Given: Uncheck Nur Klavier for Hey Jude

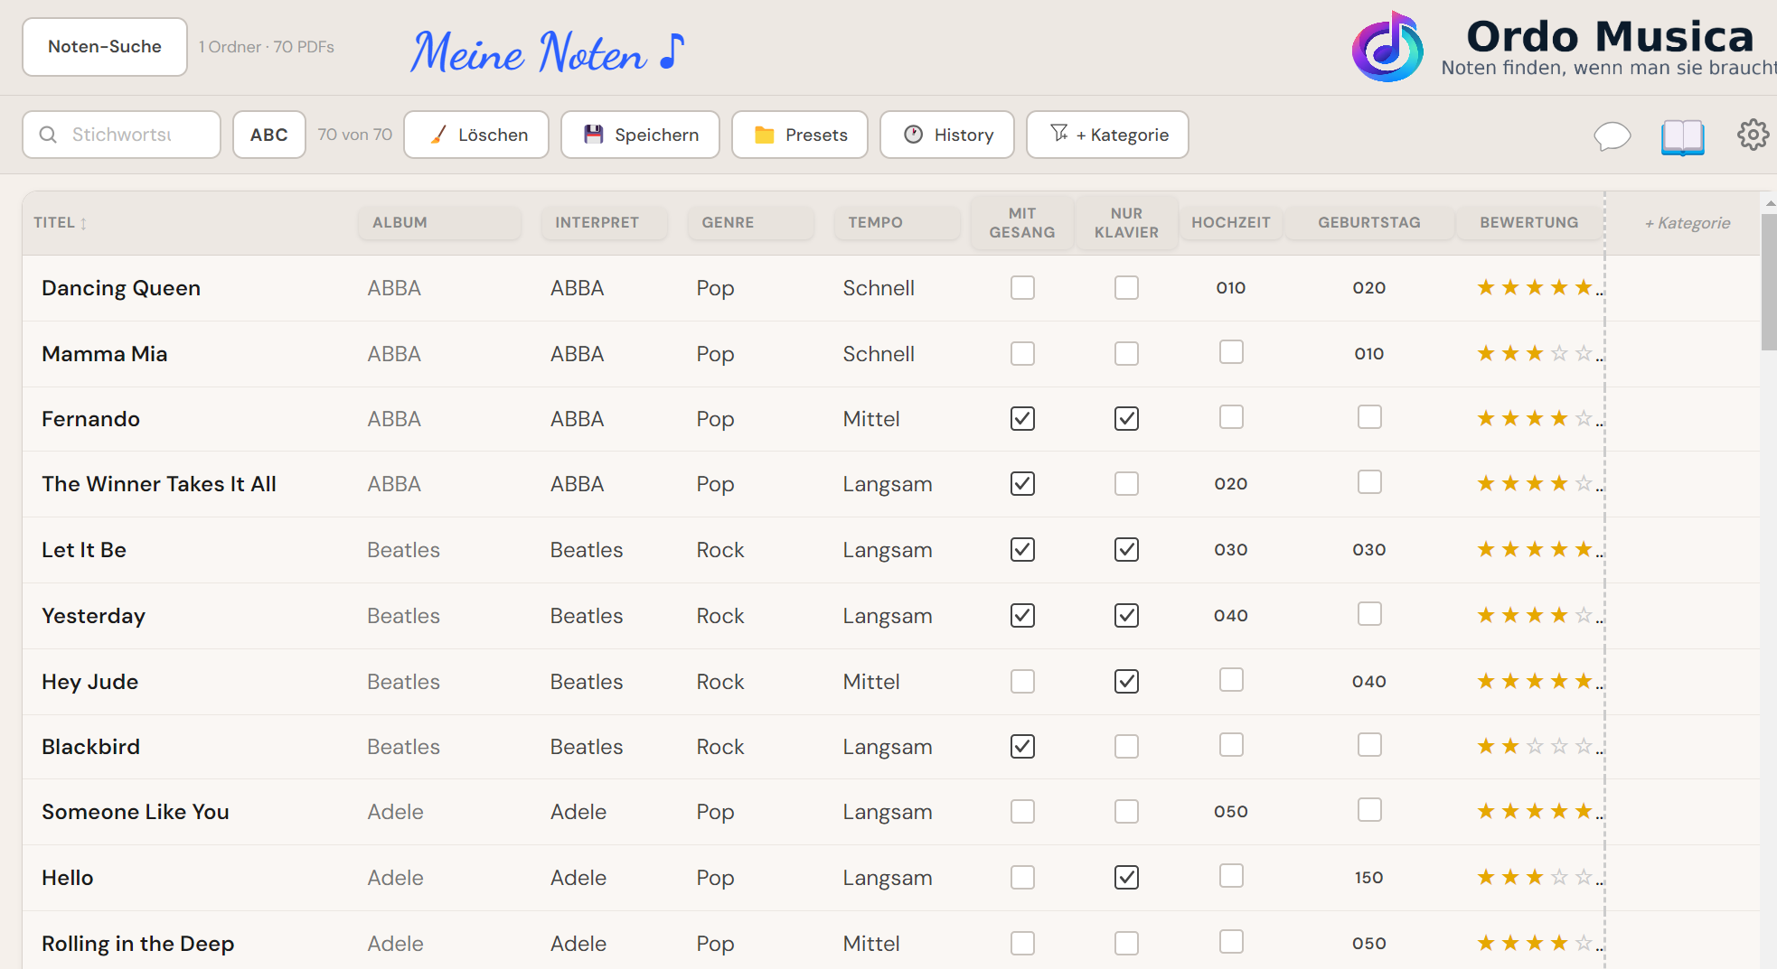Looking at the screenshot, I should [1126, 681].
